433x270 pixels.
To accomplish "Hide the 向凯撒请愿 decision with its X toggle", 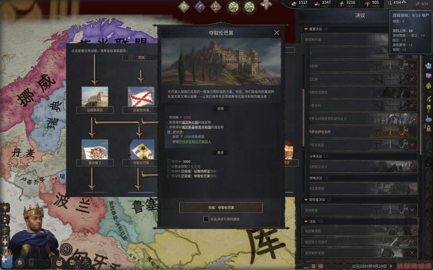I will pyautogui.click(x=412, y=231).
